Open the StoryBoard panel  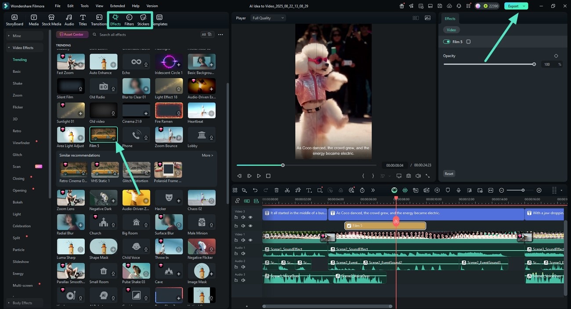(14, 20)
